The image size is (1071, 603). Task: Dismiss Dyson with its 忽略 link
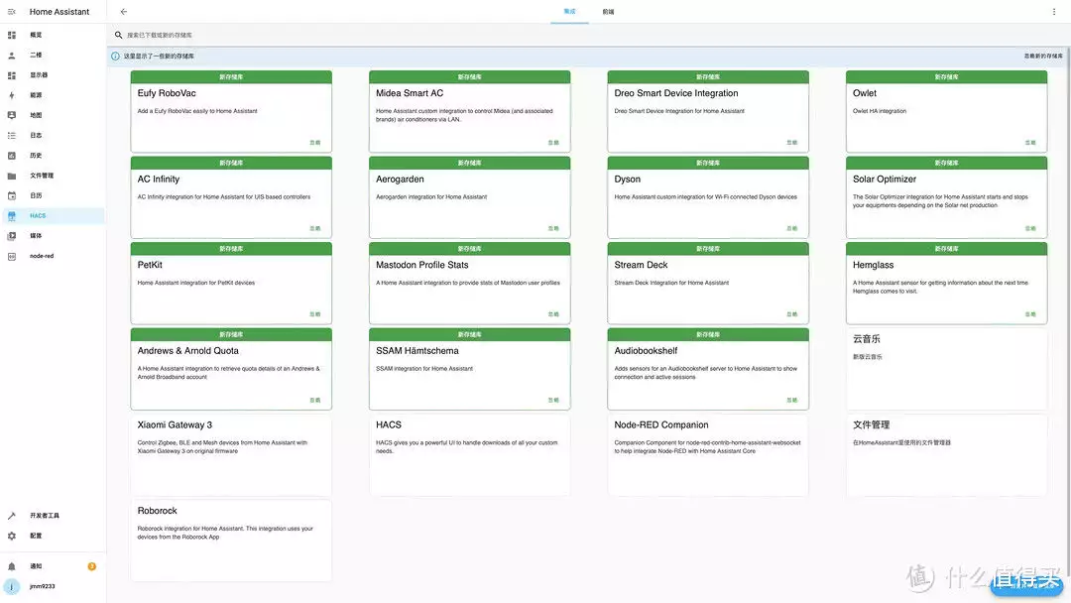[791, 229]
